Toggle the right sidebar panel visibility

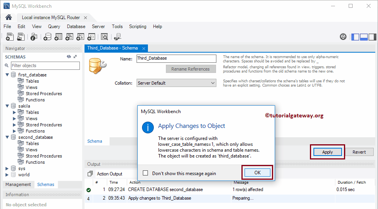(372, 37)
